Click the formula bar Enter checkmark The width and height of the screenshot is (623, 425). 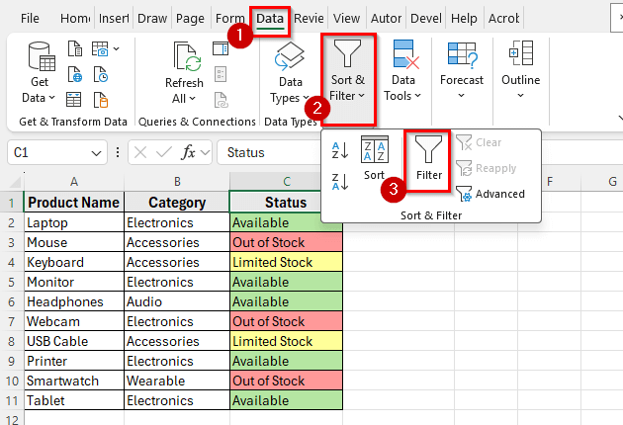coord(164,152)
